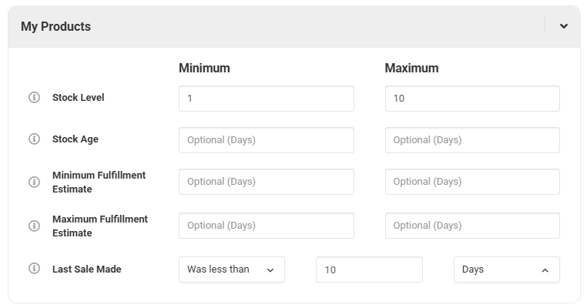Click the Stock Level maximum field
Image resolution: width=587 pixels, height=308 pixels.
(471, 99)
